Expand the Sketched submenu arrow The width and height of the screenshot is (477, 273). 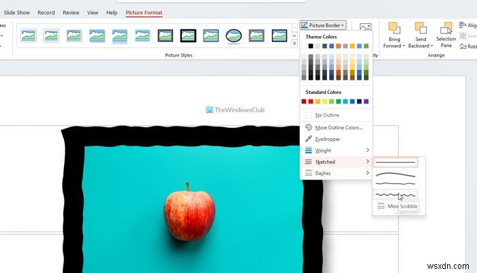367,162
